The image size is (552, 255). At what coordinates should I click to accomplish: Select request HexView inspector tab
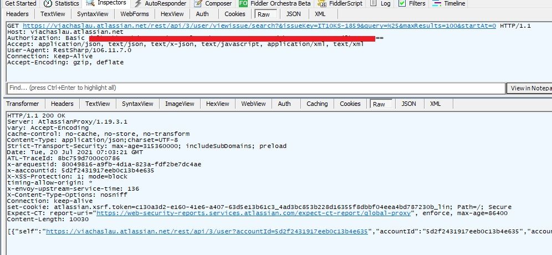pos(172,14)
